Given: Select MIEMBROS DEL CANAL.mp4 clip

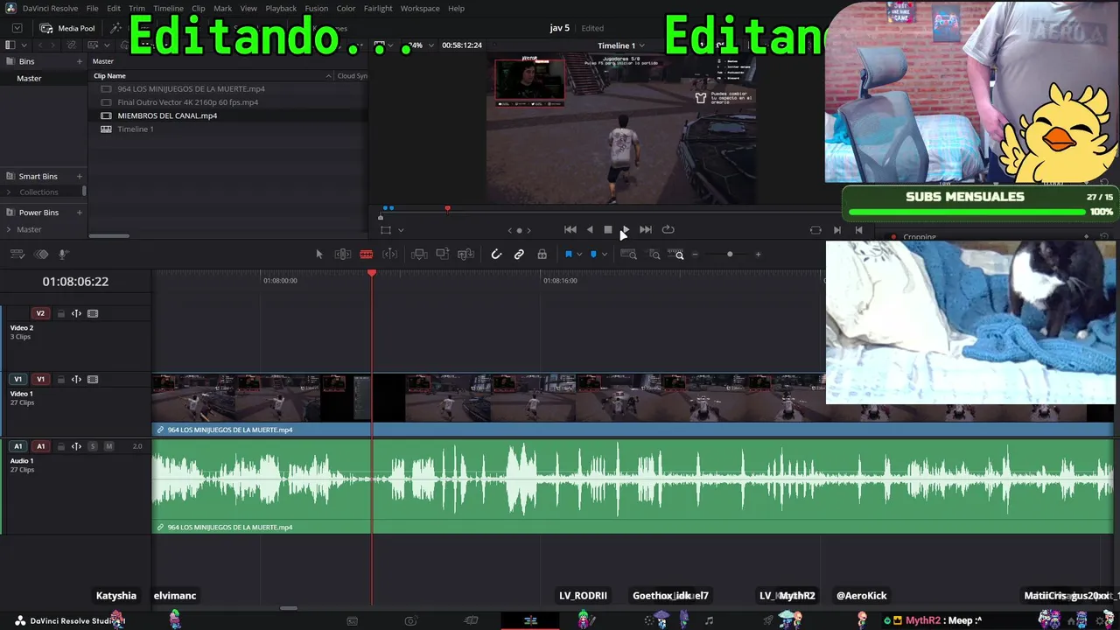Looking at the screenshot, I should [x=167, y=115].
